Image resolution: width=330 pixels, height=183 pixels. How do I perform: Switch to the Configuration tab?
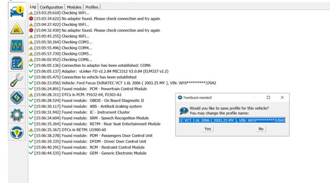tap(51, 7)
